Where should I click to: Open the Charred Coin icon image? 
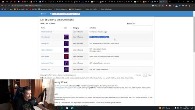pos(66,70)
